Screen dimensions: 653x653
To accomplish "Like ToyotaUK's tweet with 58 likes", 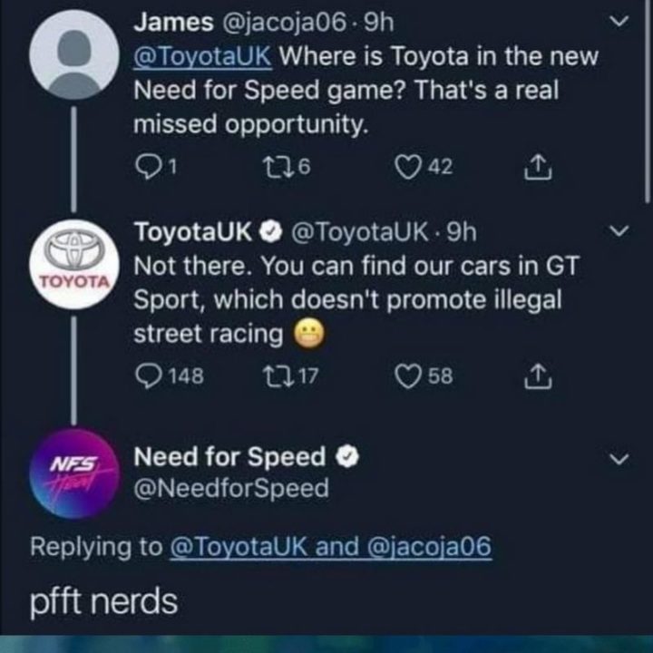I will [408, 375].
